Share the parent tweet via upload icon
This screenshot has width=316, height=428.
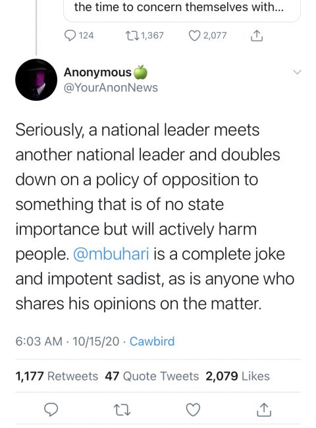[257, 36]
